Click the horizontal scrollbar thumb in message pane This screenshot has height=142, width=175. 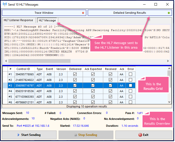39,61
